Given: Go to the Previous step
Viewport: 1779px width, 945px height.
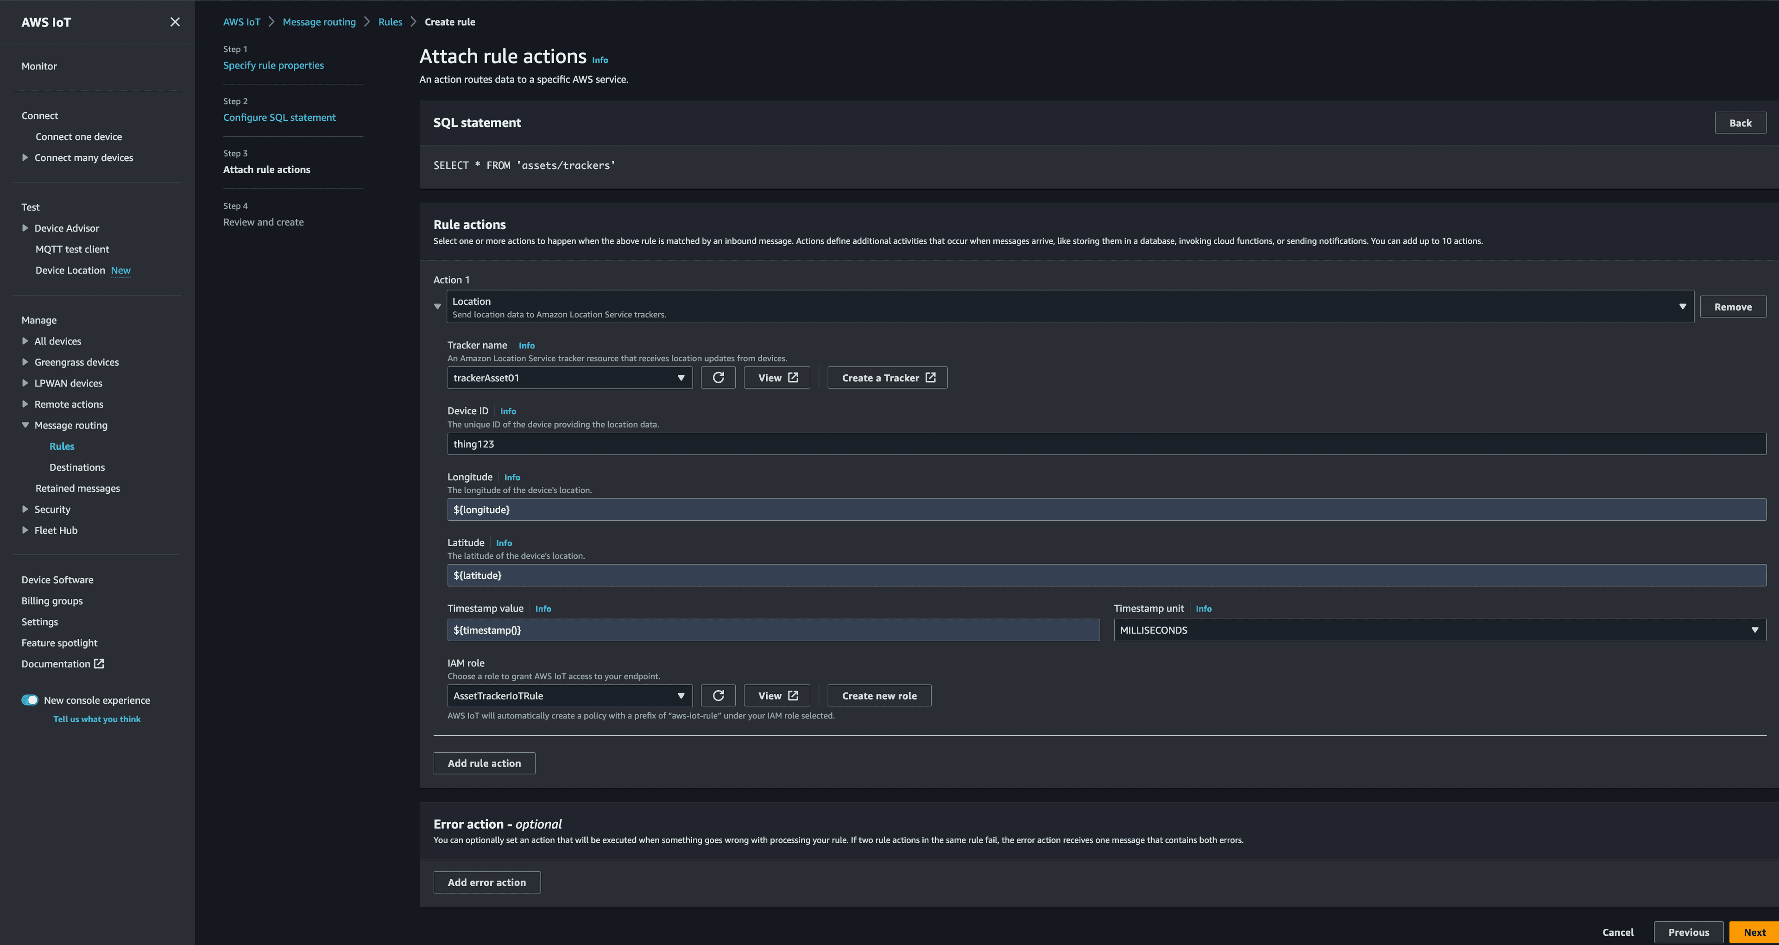Looking at the screenshot, I should [x=1689, y=932].
